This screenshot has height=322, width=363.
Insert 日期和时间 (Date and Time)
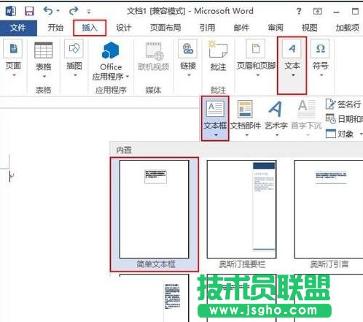pyautogui.click(x=344, y=119)
